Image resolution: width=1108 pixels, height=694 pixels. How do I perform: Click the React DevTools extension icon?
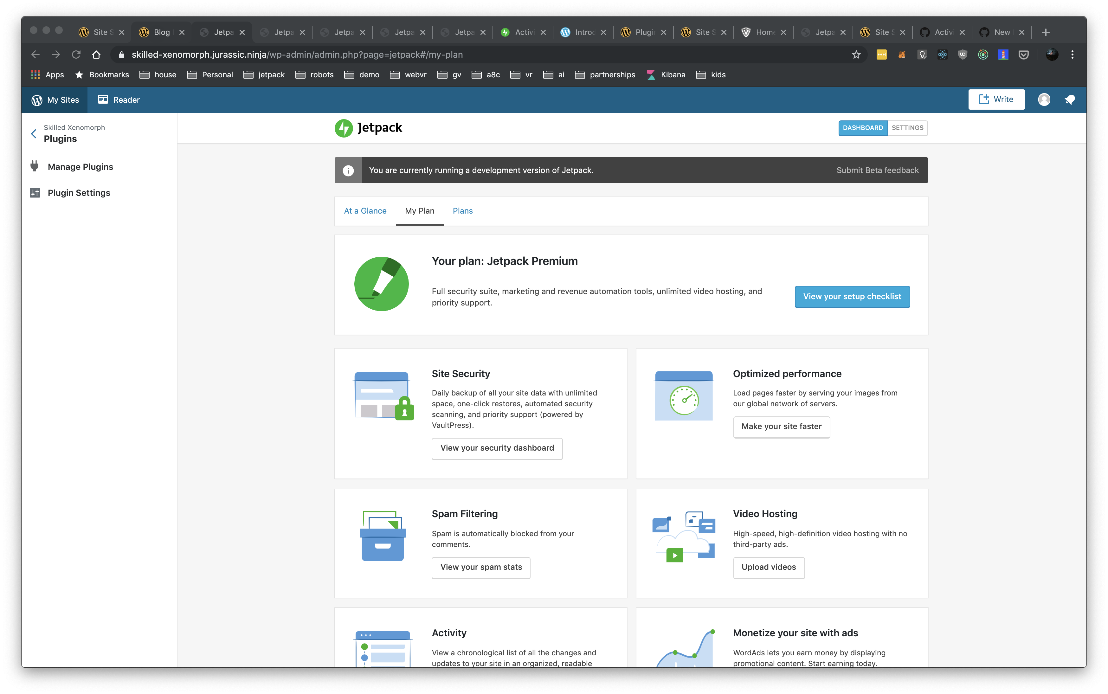(942, 55)
